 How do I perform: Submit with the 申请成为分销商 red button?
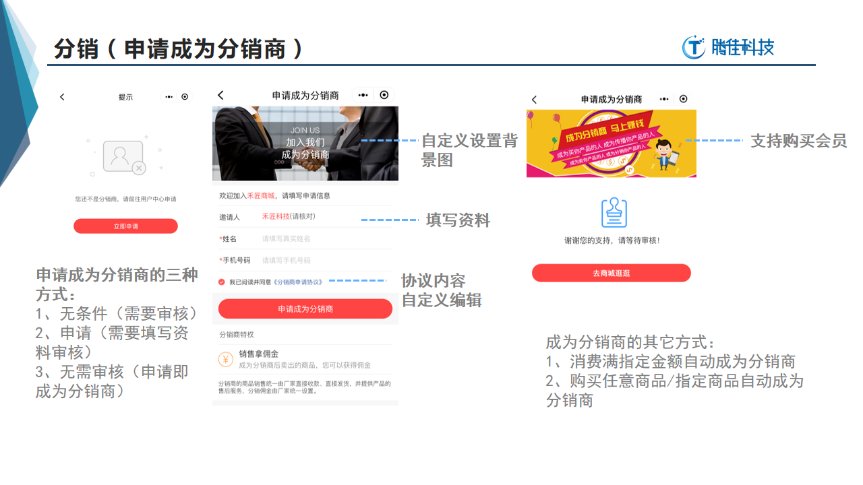point(305,309)
